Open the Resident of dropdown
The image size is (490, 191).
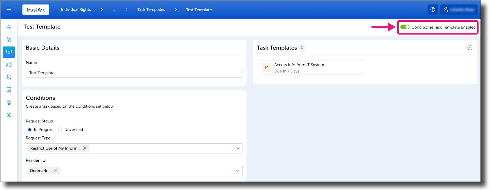(x=238, y=171)
